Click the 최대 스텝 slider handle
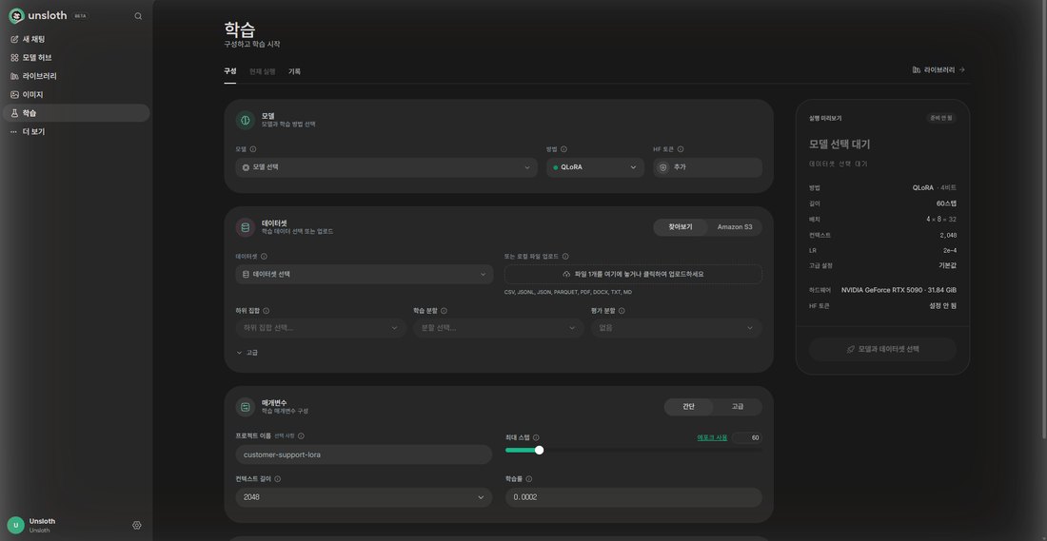Image resolution: width=1047 pixels, height=541 pixels. click(540, 451)
